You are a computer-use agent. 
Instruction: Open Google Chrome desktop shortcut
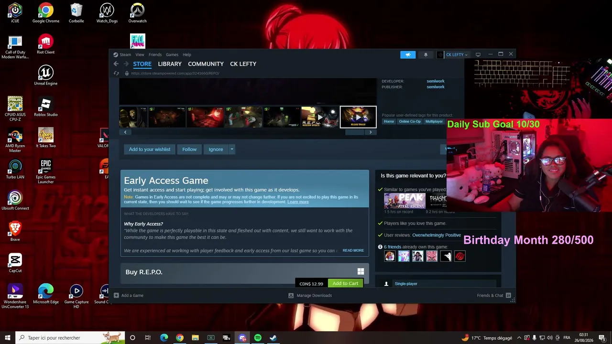(x=46, y=13)
